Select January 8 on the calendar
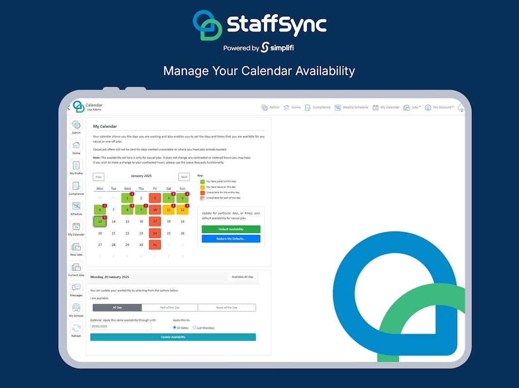 coord(127,210)
